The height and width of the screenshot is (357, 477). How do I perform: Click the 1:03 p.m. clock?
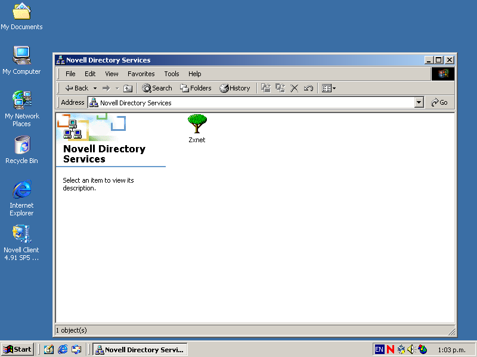pyautogui.click(x=451, y=350)
